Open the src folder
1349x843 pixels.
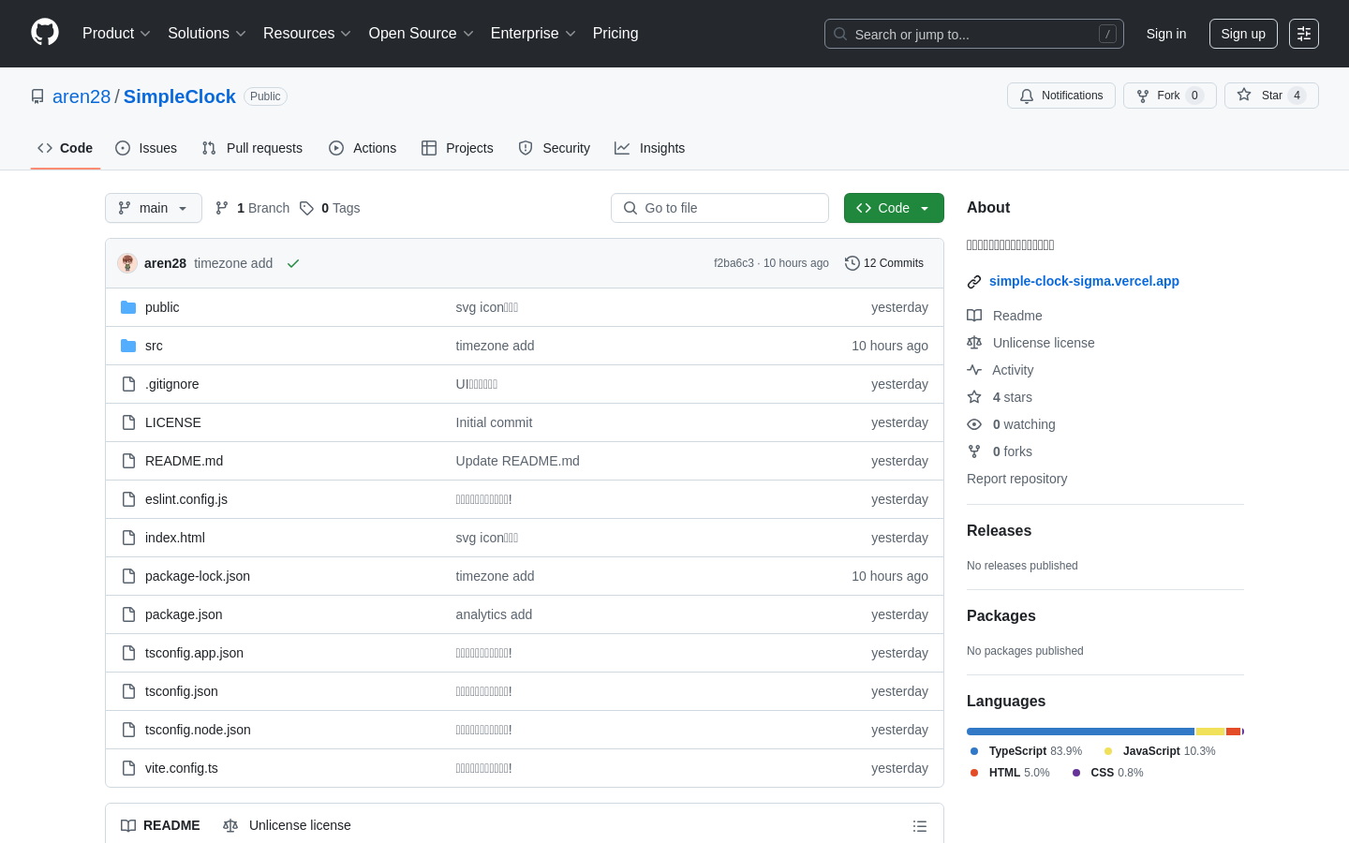click(154, 346)
